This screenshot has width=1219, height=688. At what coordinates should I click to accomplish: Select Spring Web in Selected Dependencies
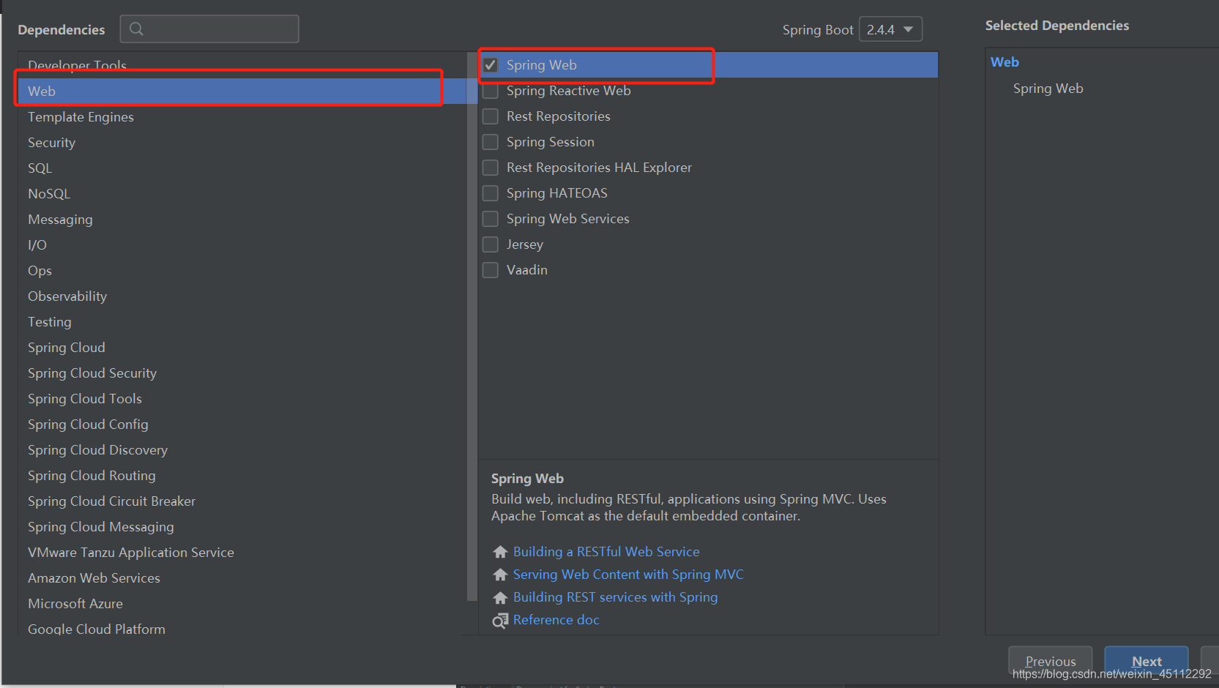1048,89
